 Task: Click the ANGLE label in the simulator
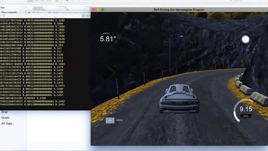(x=106, y=33)
